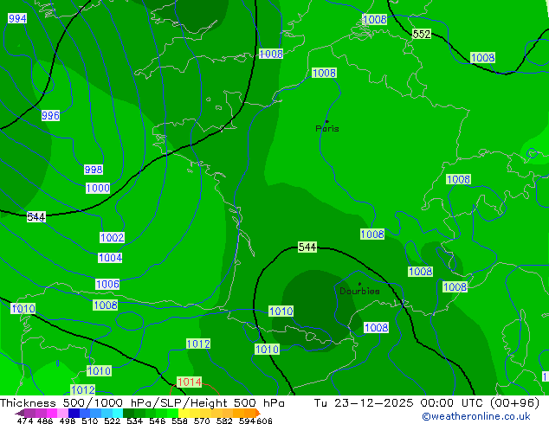The image size is (549, 424).
Task: Click the 1008 label directly below 1006
Action: click(106, 305)
